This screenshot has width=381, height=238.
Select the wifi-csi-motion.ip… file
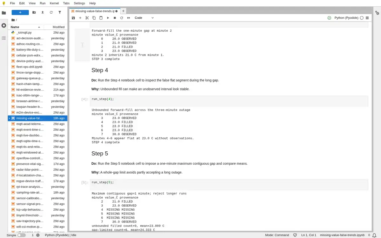(x=37, y=227)
